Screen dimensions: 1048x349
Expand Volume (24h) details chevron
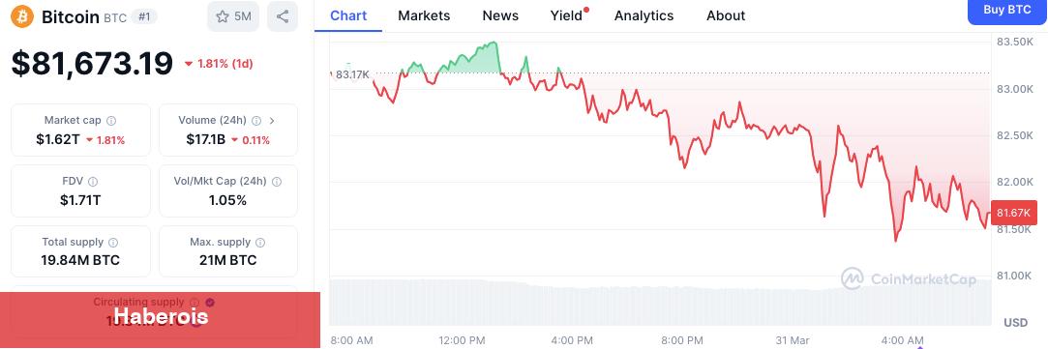(271, 121)
